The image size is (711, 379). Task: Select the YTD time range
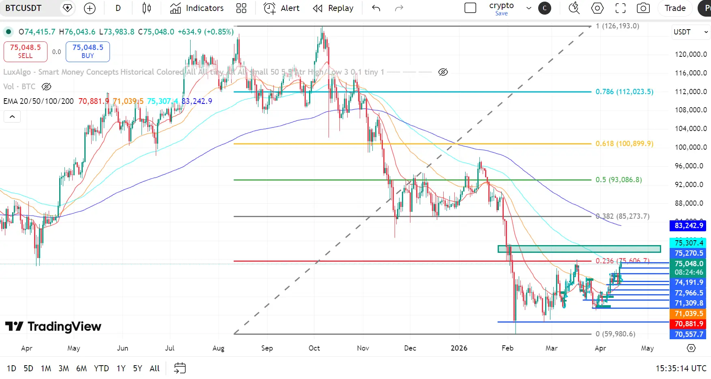click(101, 368)
